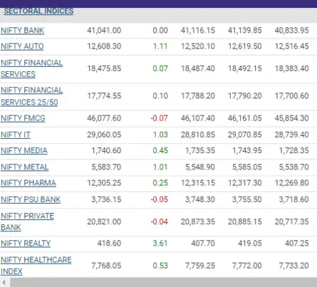The width and height of the screenshot is (317, 287).
Task: Select NIFTY METAL change 1.01
Action: (x=160, y=167)
